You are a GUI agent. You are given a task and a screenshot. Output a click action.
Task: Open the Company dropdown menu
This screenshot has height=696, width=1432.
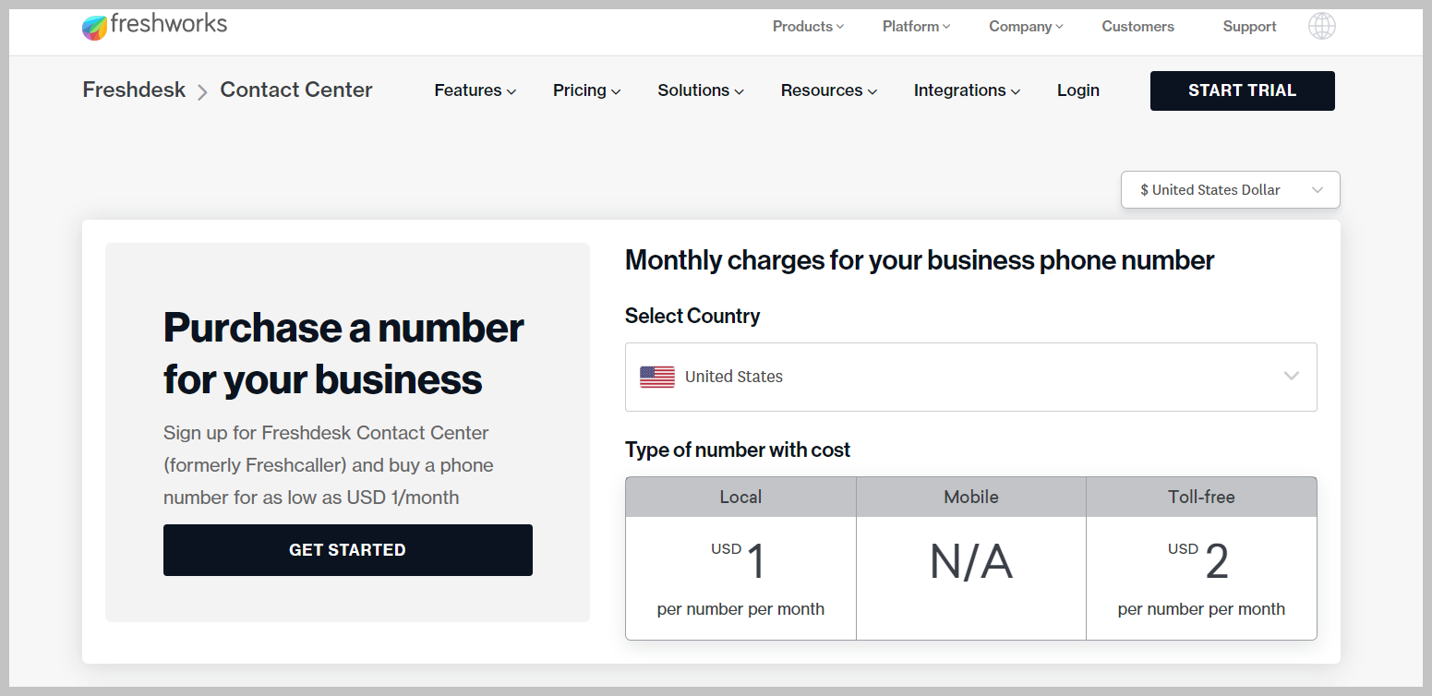pyautogui.click(x=1026, y=27)
